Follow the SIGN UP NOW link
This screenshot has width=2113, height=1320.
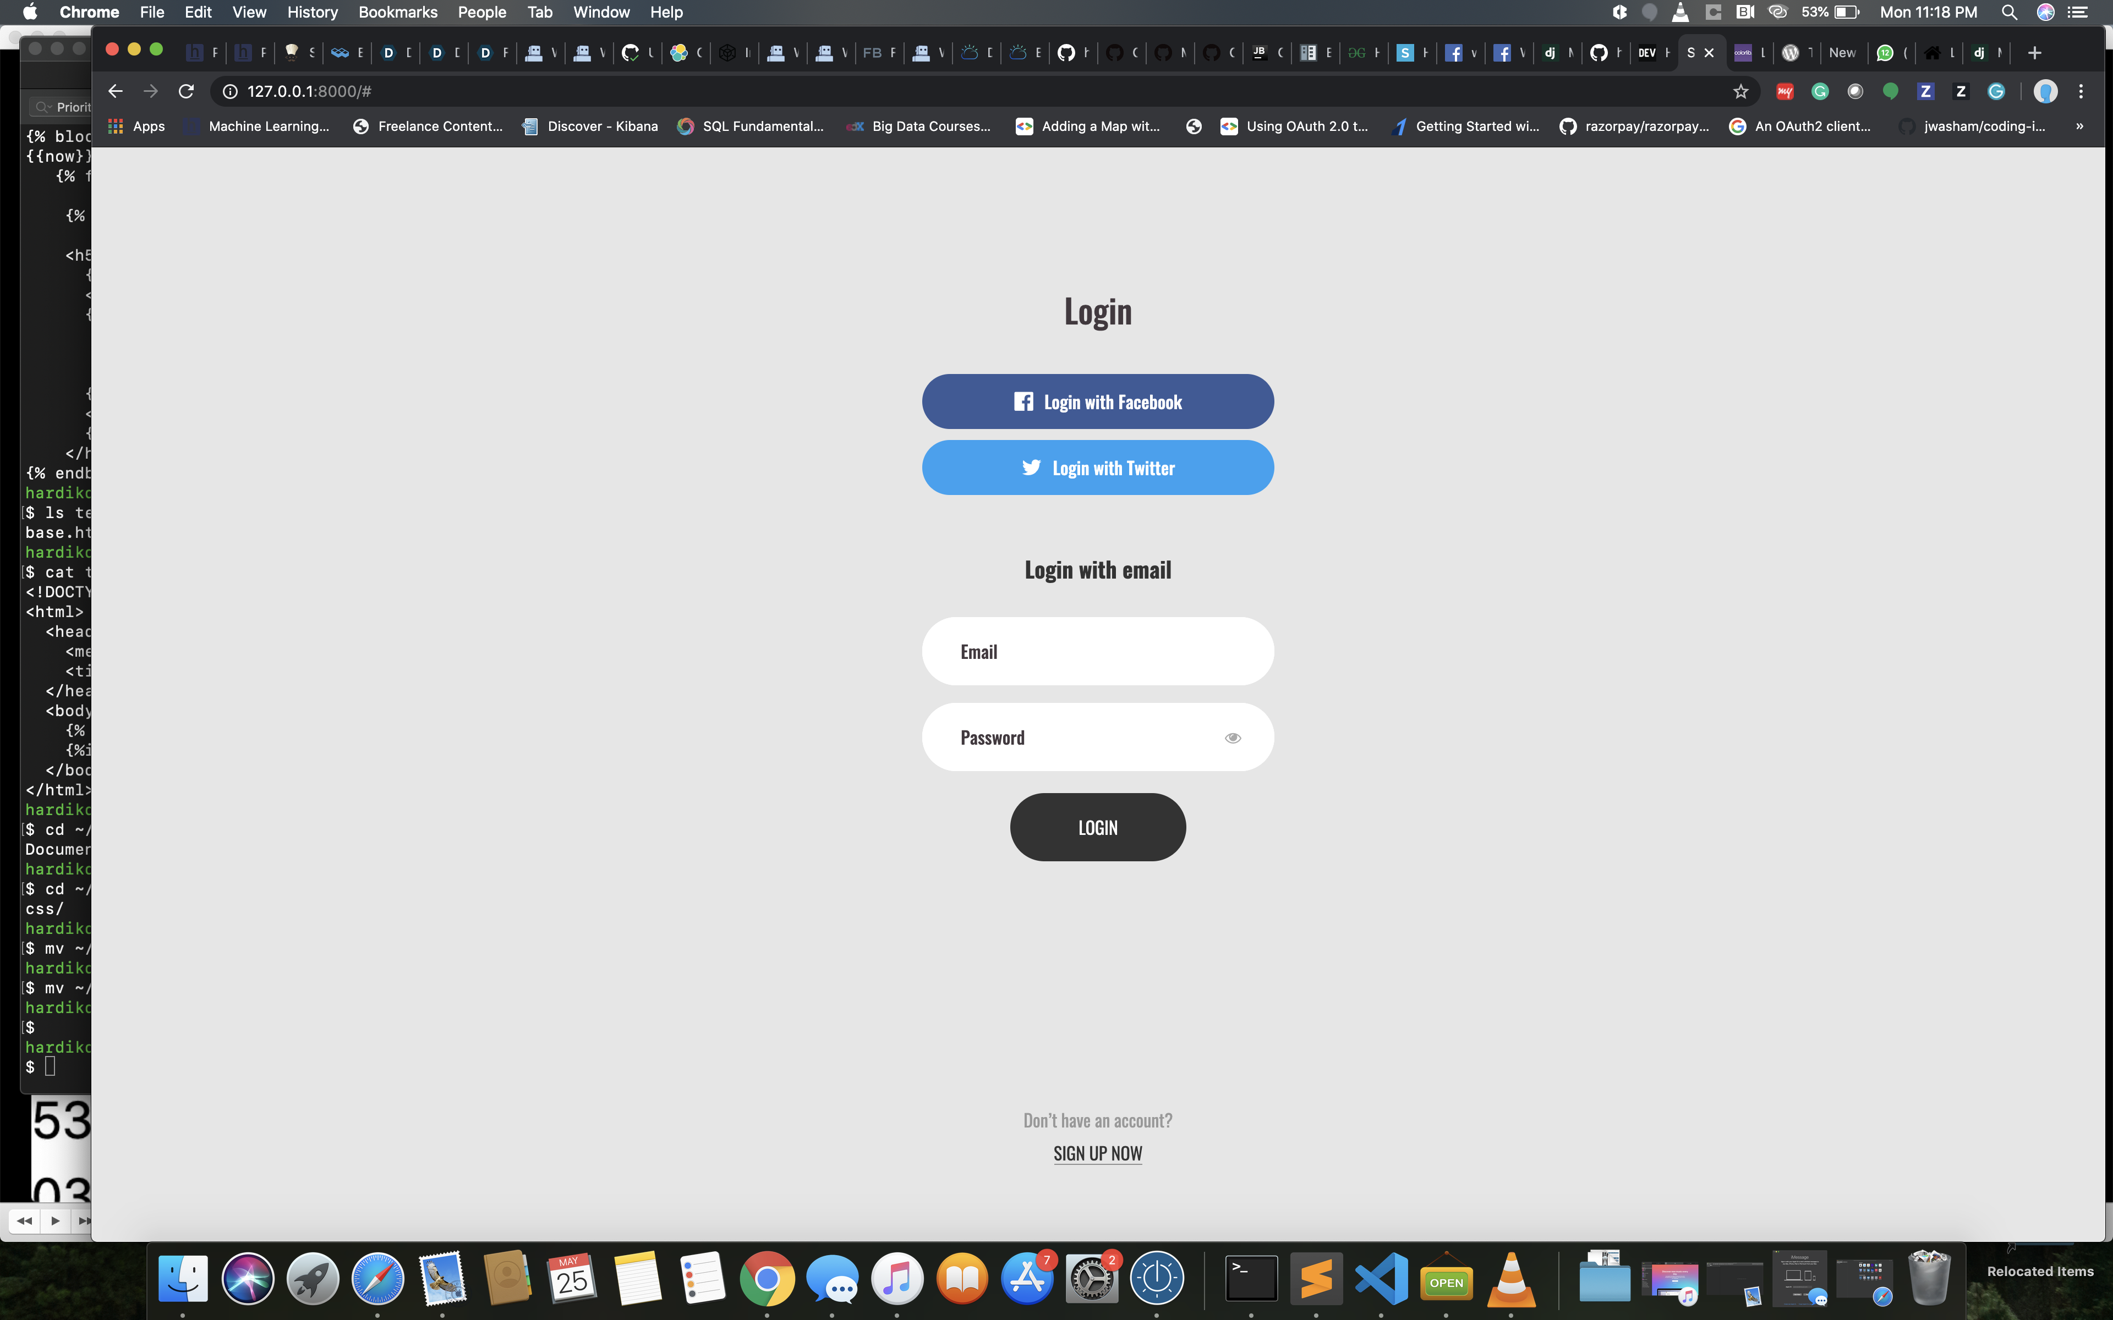point(1098,1153)
